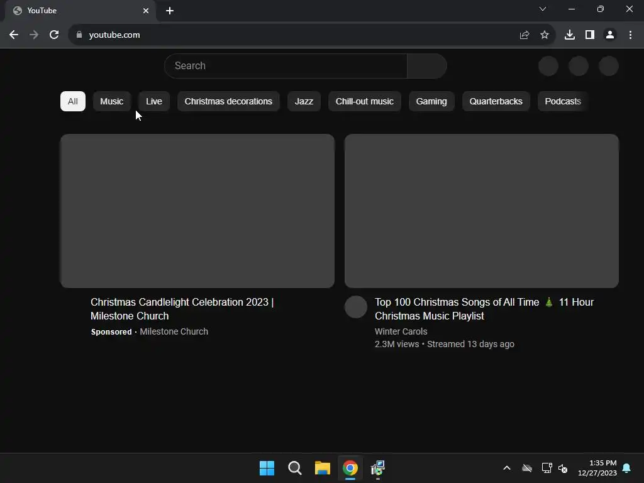The width and height of the screenshot is (644, 483).
Task: Open the notification bell
Action: click(627, 468)
